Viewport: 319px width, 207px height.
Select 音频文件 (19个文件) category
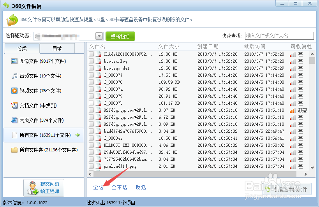pos(44,76)
